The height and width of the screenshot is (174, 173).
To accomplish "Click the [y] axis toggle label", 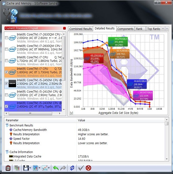I will click(72, 113).
